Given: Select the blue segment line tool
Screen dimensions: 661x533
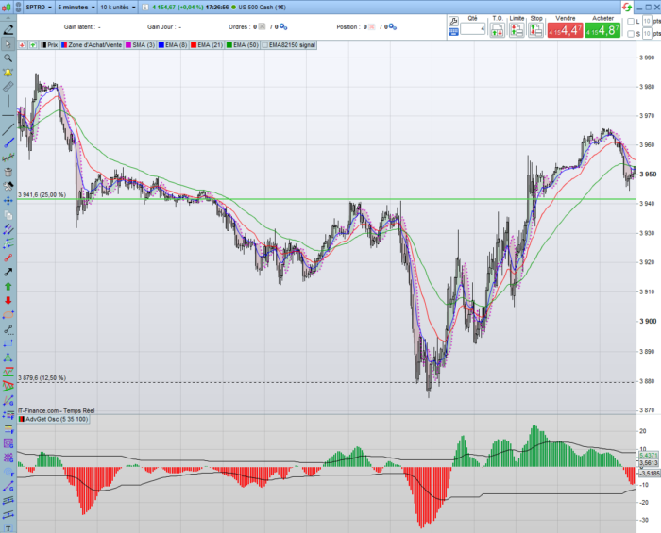Looking at the screenshot, I should point(8,143).
